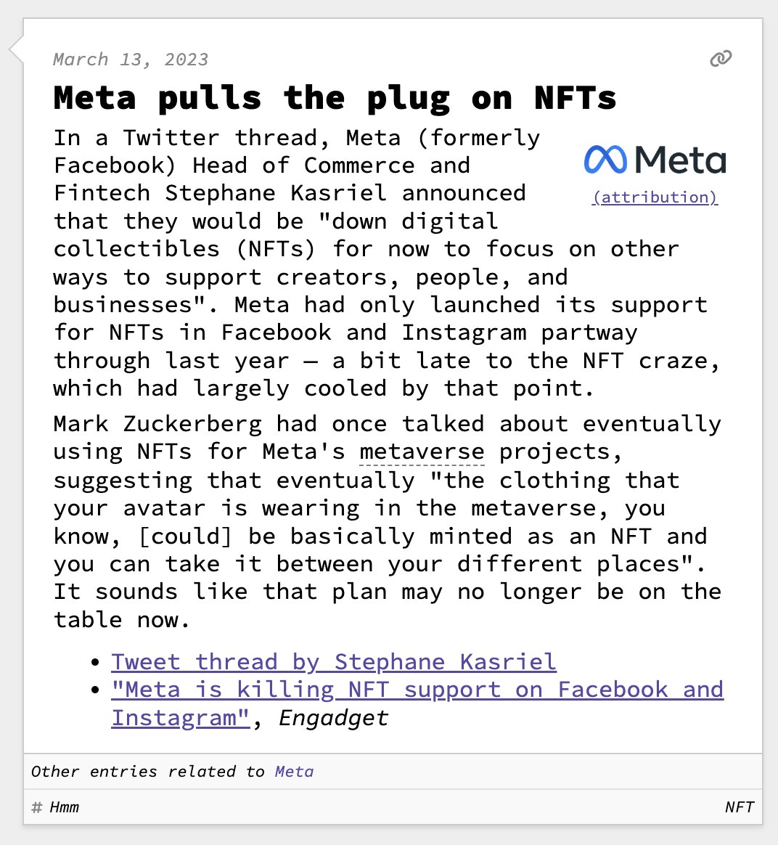The width and height of the screenshot is (778, 845).
Task: Click the March 13, 2023 date
Action: click(x=131, y=60)
